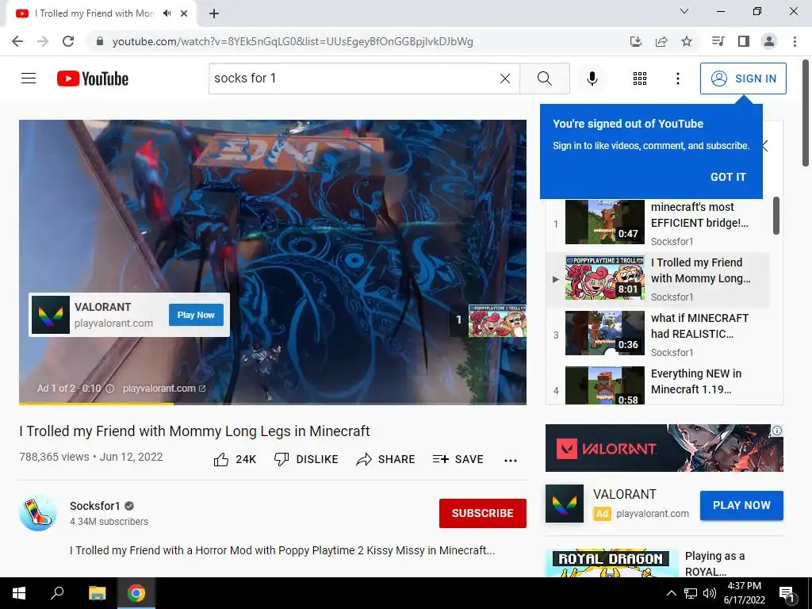
Task: Click the VALORANT banner ad image
Action: (664, 448)
